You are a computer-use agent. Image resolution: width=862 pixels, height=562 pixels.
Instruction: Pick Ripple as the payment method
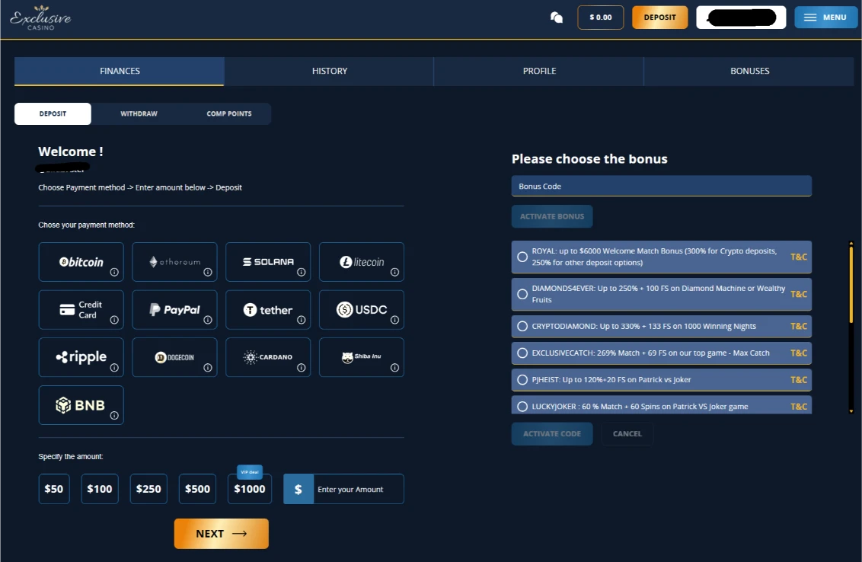[x=81, y=357]
